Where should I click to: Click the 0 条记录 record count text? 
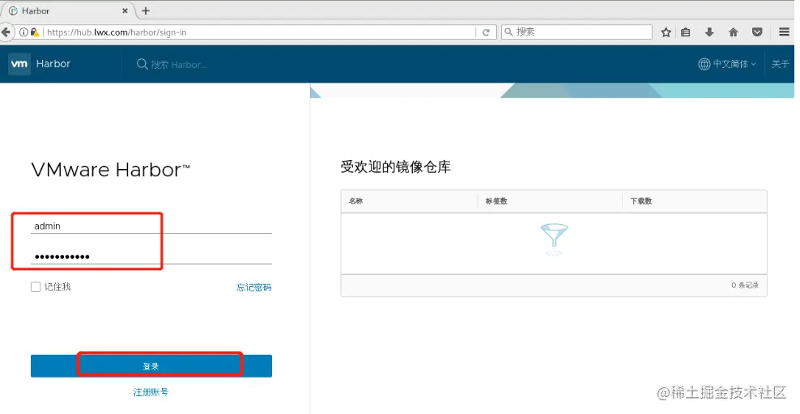point(745,285)
